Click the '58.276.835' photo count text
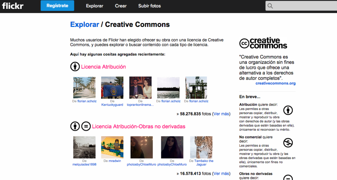Image resolution: width=337 pixels, height=180 pixels. click(191, 114)
